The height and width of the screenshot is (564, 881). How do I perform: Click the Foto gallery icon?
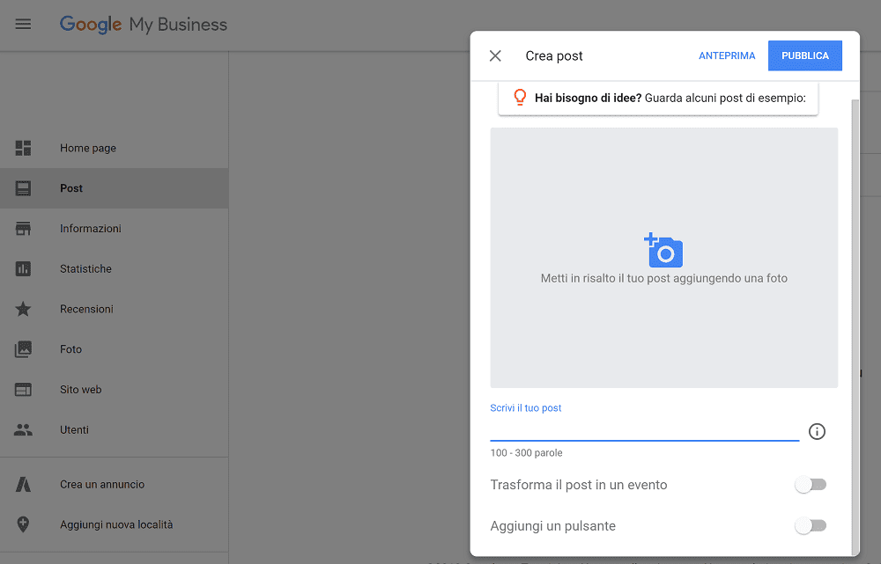(x=23, y=349)
